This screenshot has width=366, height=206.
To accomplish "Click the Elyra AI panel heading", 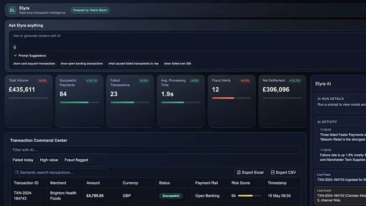I will [323, 84].
